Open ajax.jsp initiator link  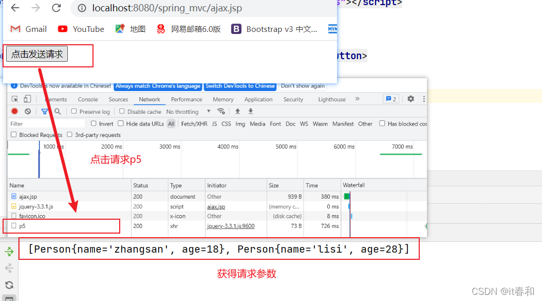pos(216,206)
